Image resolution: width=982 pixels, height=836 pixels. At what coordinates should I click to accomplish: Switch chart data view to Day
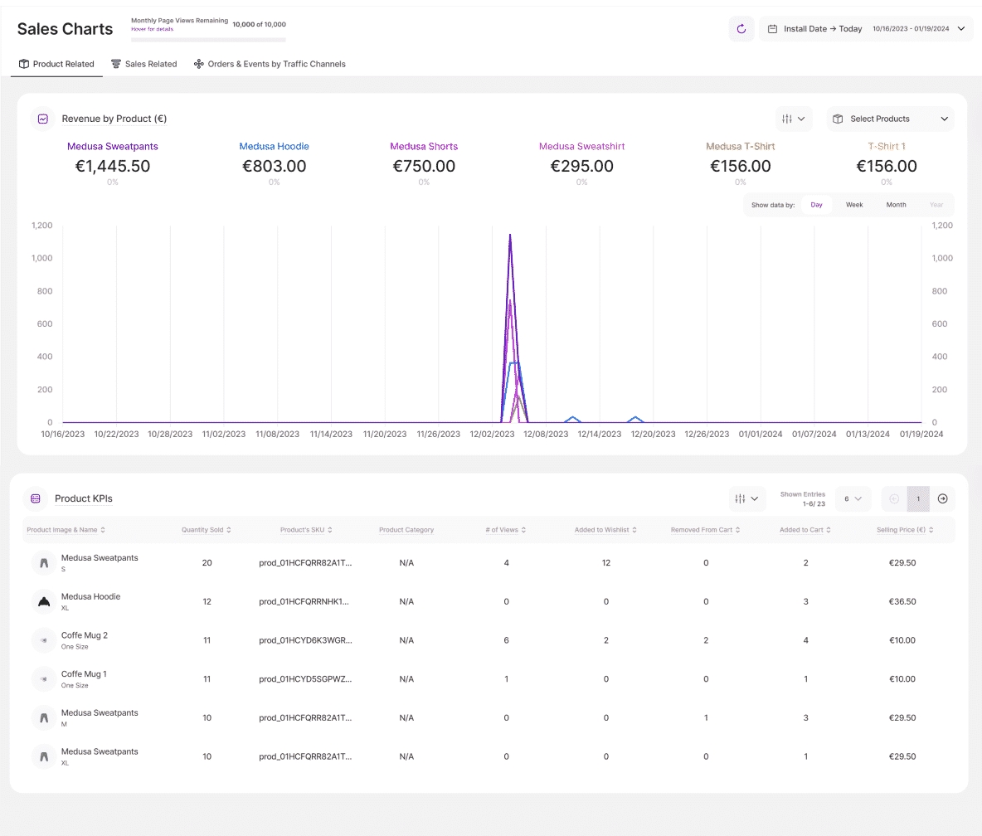point(816,205)
